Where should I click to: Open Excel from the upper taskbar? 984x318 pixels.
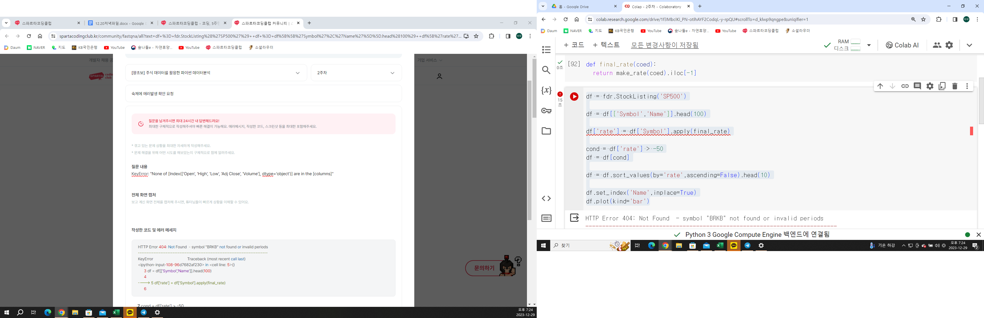[x=720, y=245]
